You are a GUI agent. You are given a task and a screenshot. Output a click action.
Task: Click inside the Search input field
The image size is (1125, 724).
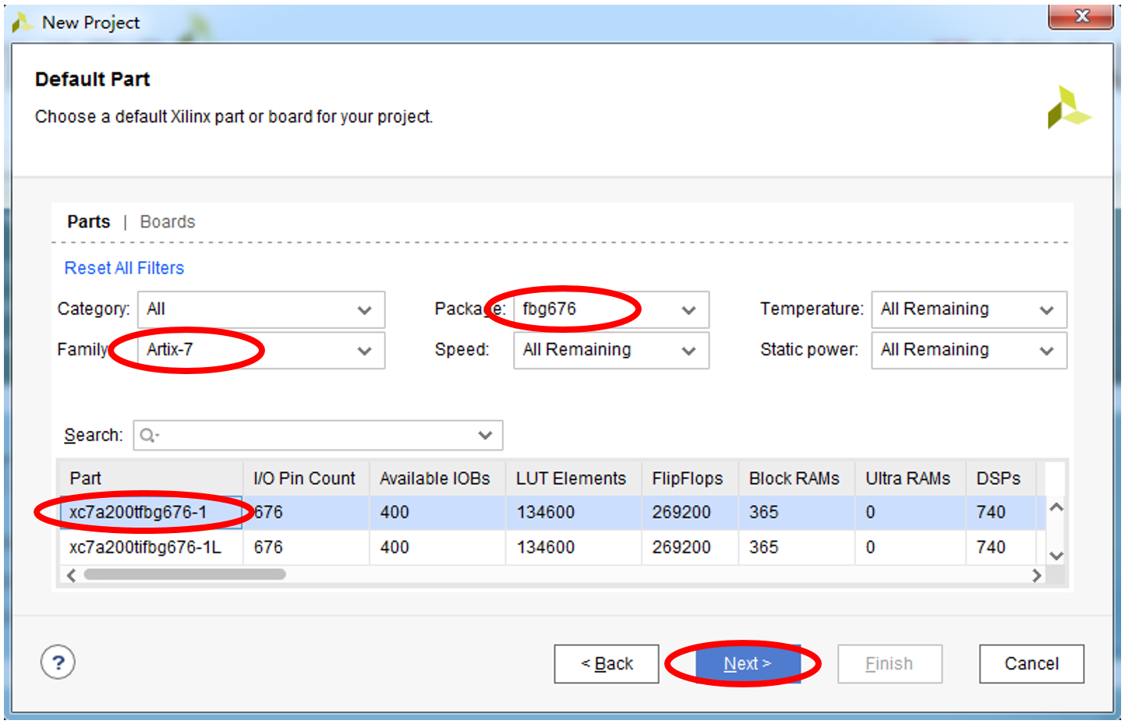click(312, 436)
